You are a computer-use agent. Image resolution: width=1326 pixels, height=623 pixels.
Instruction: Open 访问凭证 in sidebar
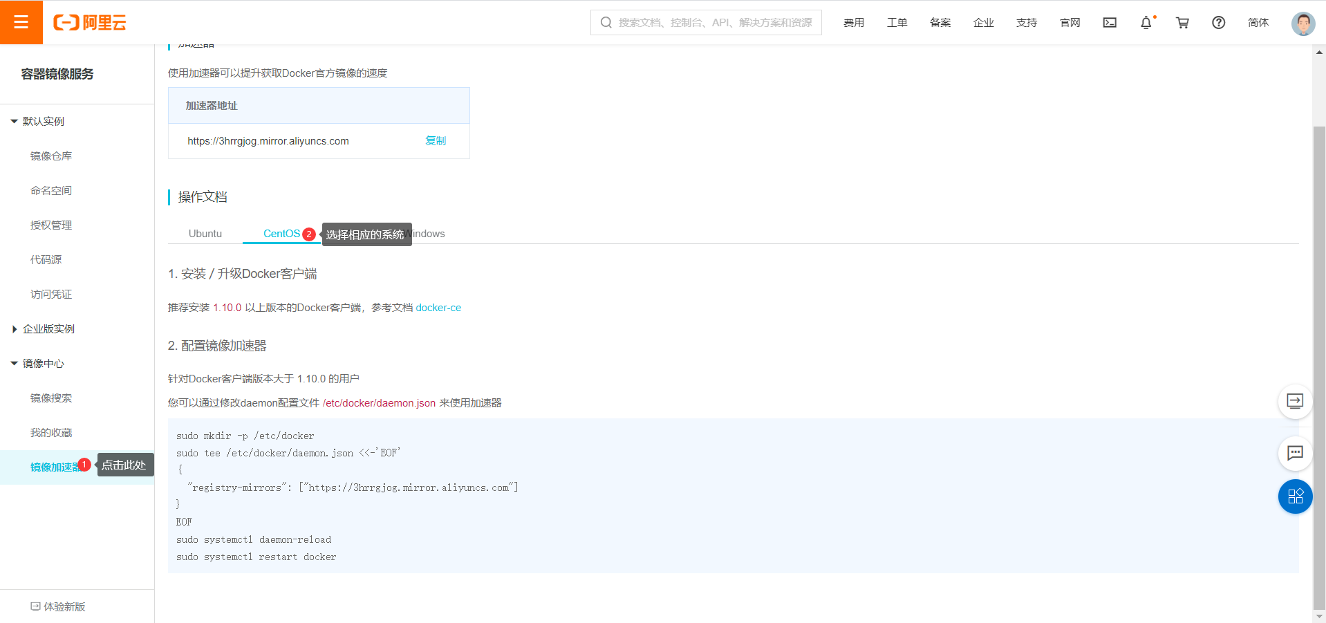point(51,295)
